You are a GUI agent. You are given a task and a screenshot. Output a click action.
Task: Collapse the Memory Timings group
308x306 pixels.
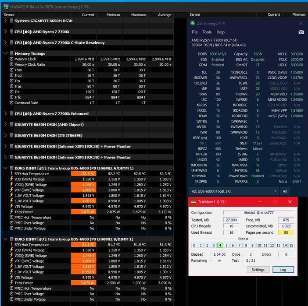tap(5, 53)
